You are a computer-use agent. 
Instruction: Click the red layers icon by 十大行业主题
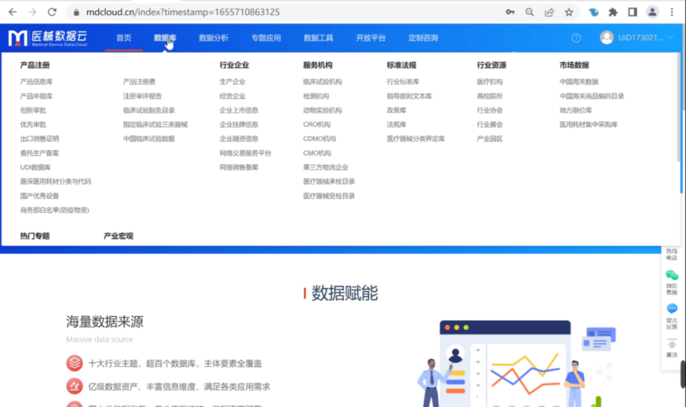click(x=74, y=363)
